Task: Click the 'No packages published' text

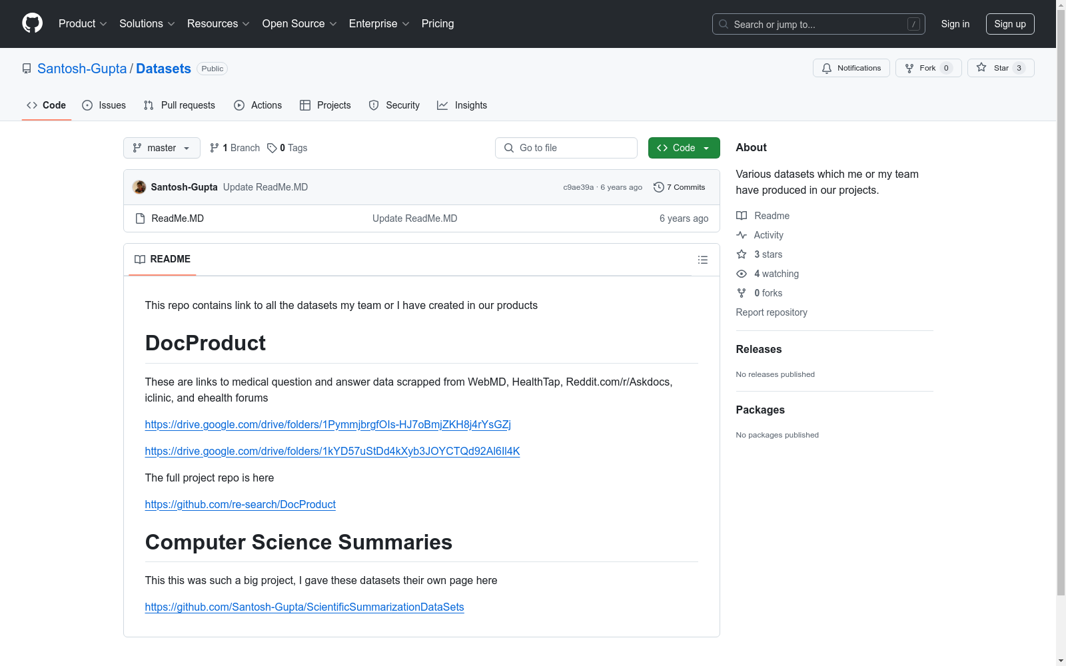Action: click(778, 435)
